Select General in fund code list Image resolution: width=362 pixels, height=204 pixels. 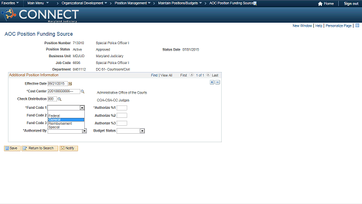[66, 120]
